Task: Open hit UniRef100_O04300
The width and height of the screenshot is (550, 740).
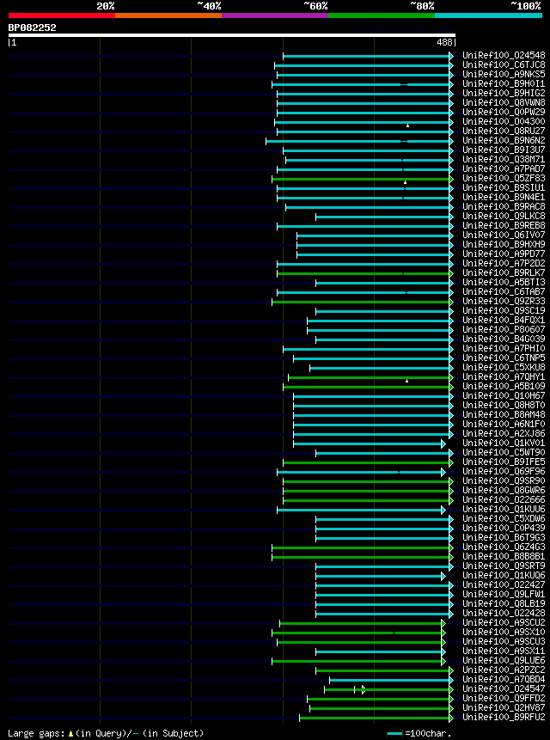Action: (504, 122)
